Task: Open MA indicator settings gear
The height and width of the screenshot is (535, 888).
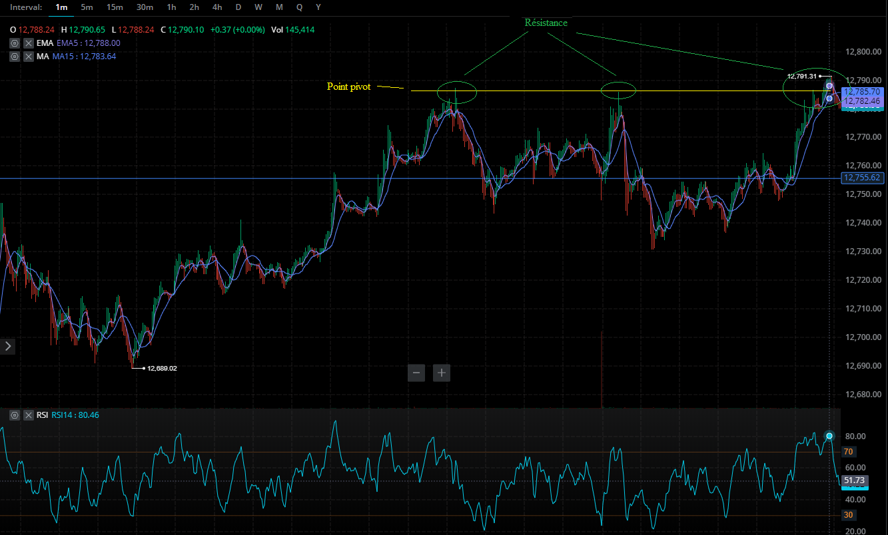Action: tap(15, 57)
